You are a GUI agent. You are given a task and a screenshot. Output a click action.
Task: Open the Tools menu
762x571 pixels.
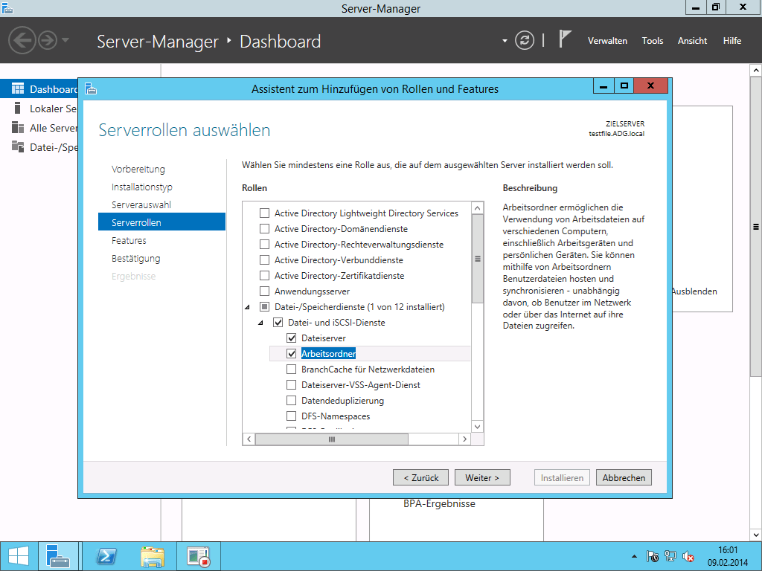point(652,41)
